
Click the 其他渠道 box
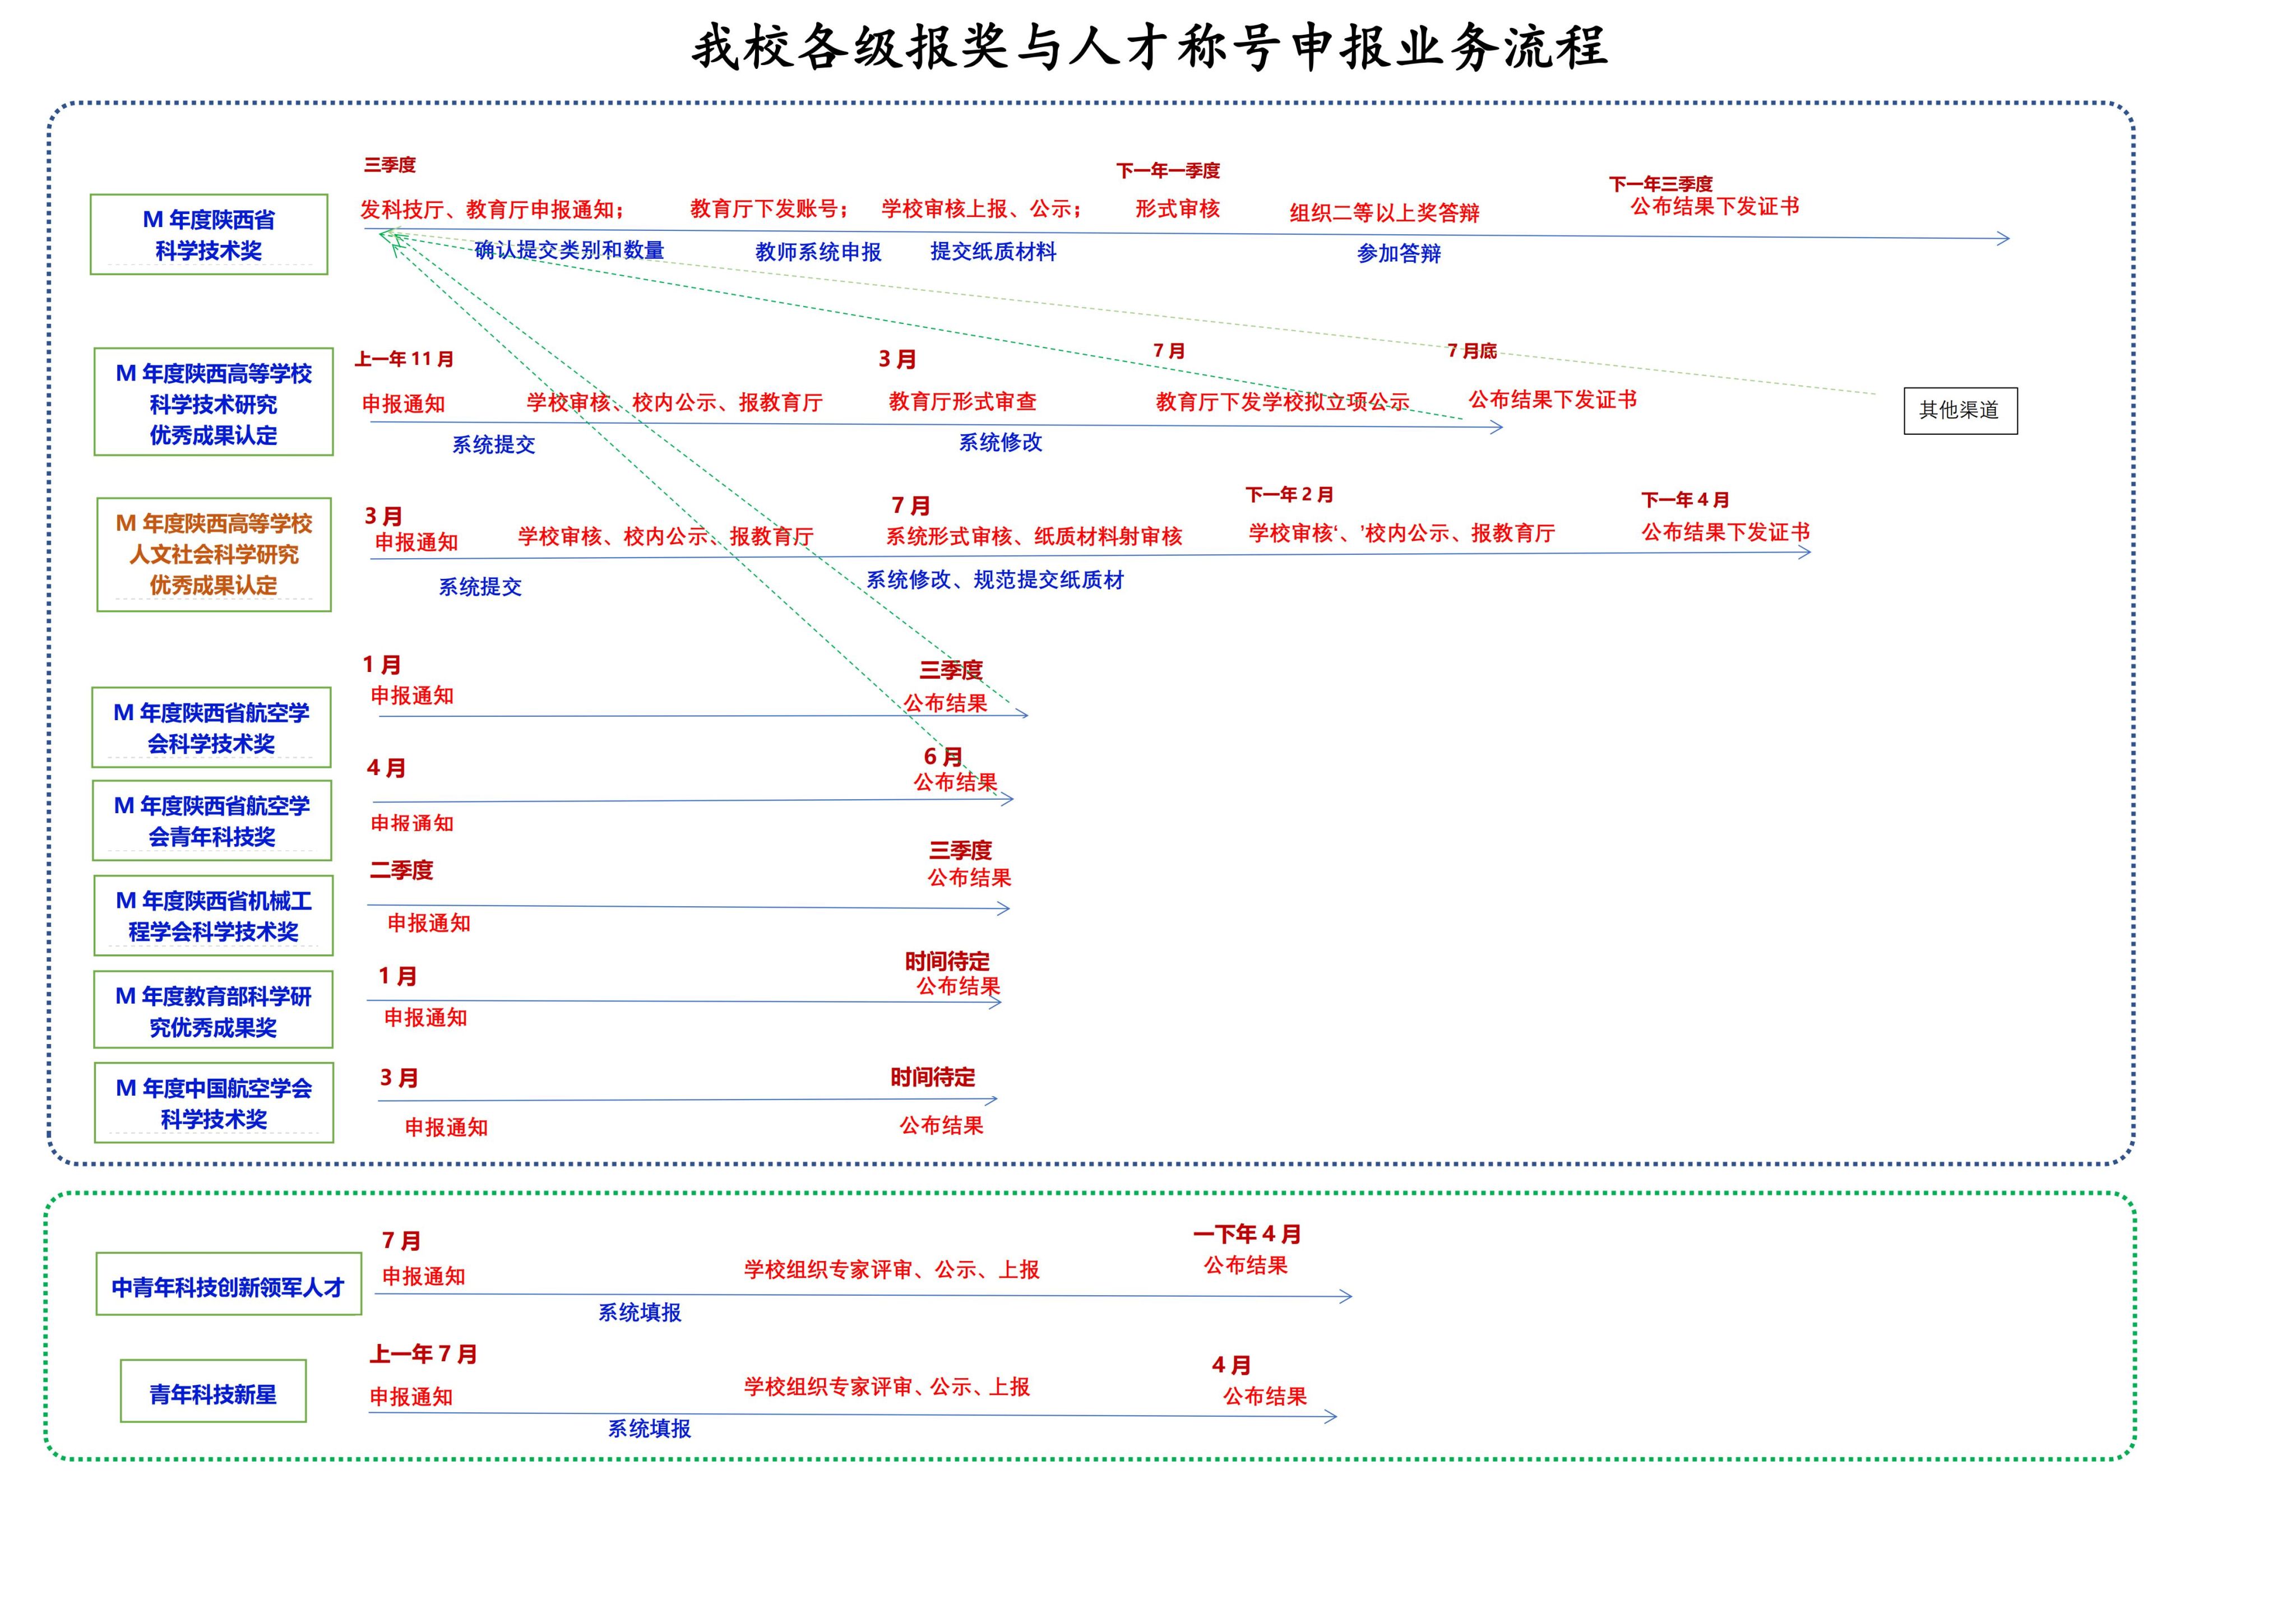click(1960, 410)
